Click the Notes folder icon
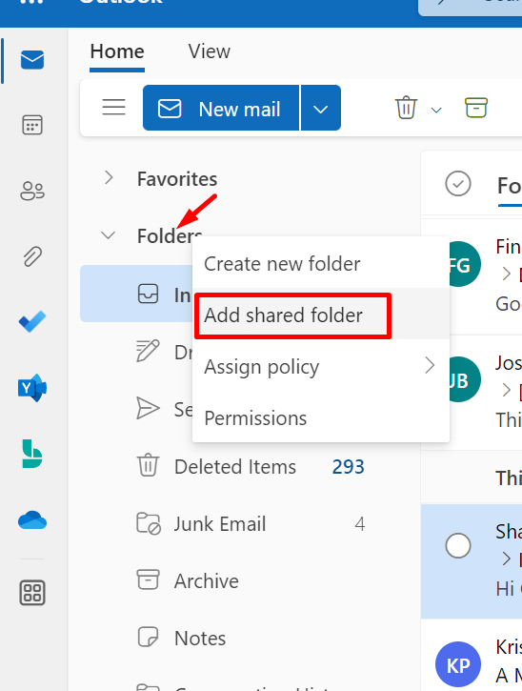Image resolution: width=522 pixels, height=691 pixels. tap(148, 638)
